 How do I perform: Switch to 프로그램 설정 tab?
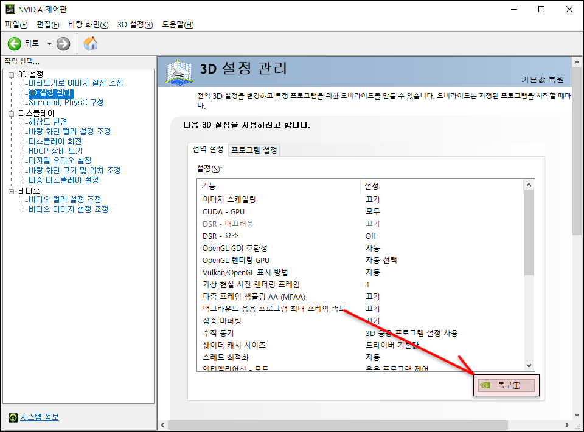coord(254,150)
